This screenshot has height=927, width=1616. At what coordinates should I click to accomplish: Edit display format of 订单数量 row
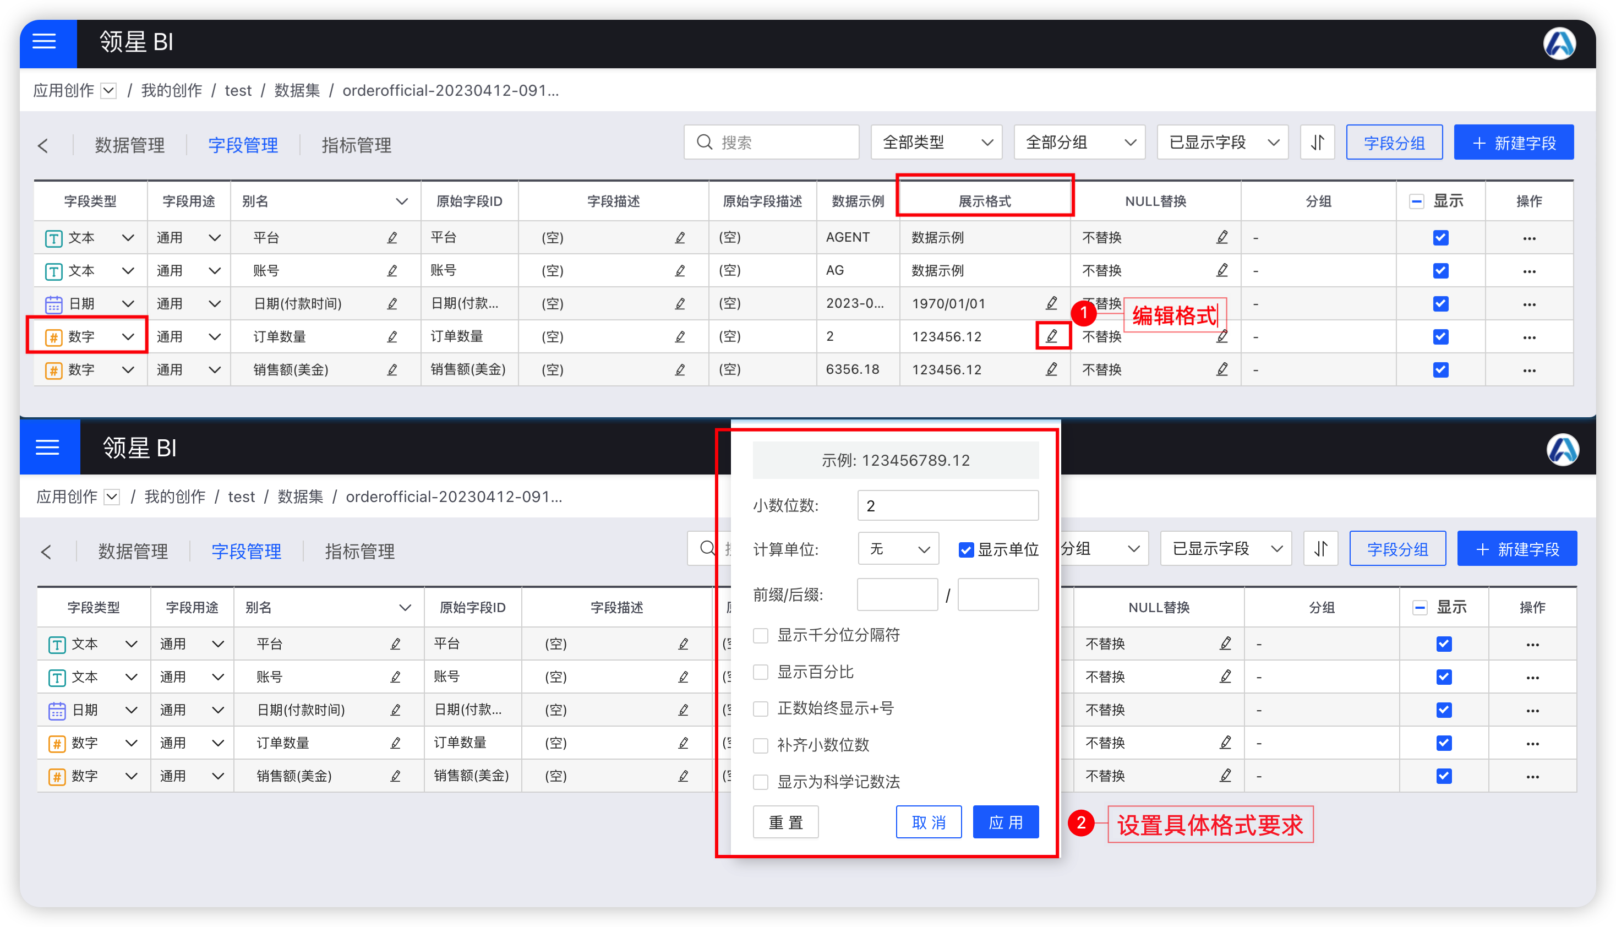click(x=1051, y=336)
